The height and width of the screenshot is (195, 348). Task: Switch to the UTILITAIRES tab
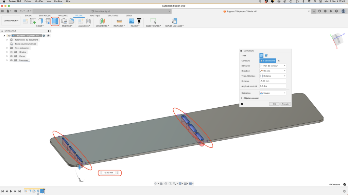coord(113,16)
